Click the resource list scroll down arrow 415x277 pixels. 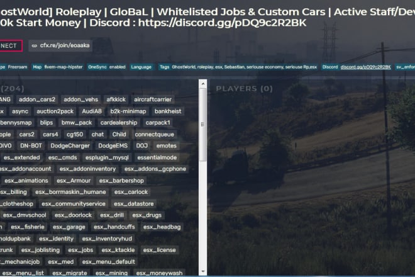pos(202,271)
